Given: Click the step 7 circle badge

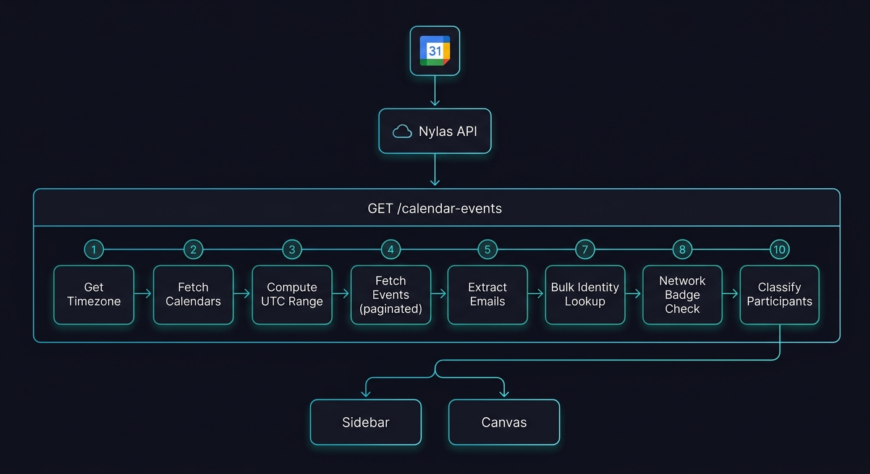Looking at the screenshot, I should point(585,249).
